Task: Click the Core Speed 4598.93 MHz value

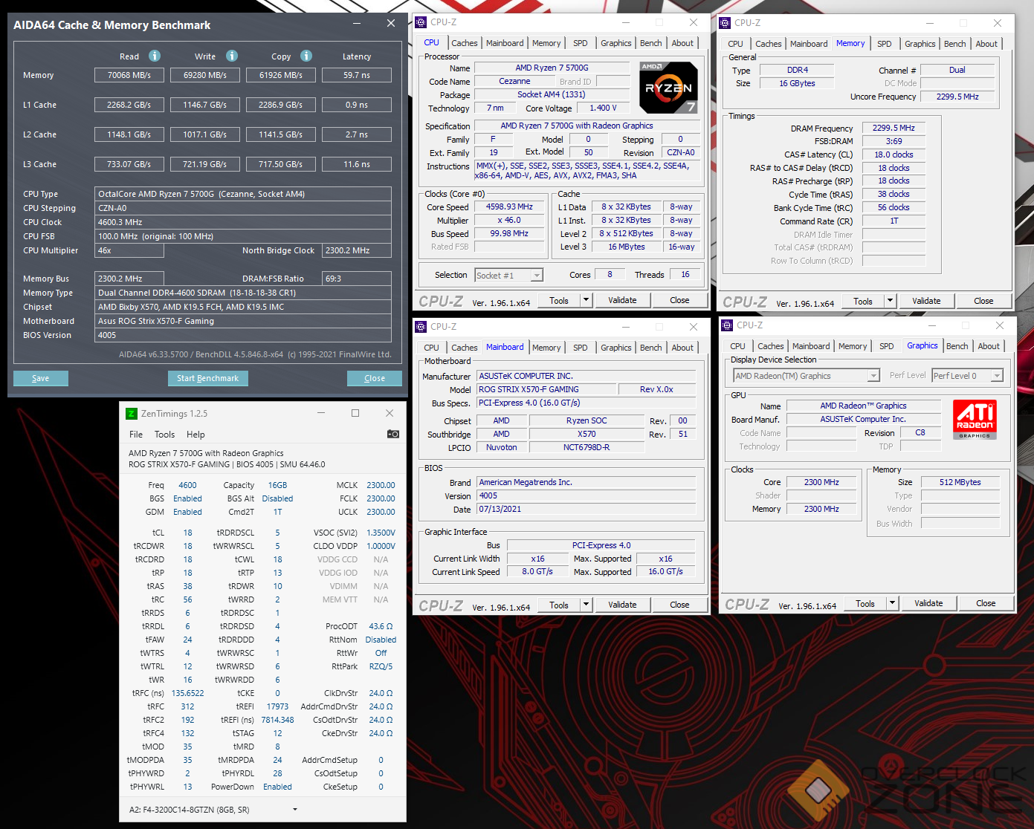Action: click(x=509, y=207)
